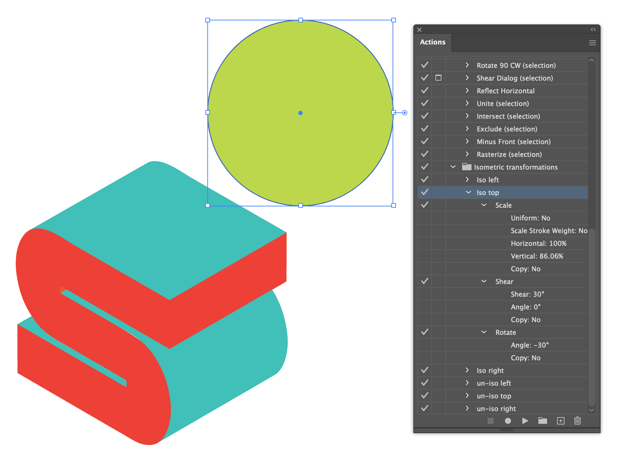The height and width of the screenshot is (473, 622).
Task: Click the green circle shape on the artboard
Action: pyautogui.click(x=300, y=113)
